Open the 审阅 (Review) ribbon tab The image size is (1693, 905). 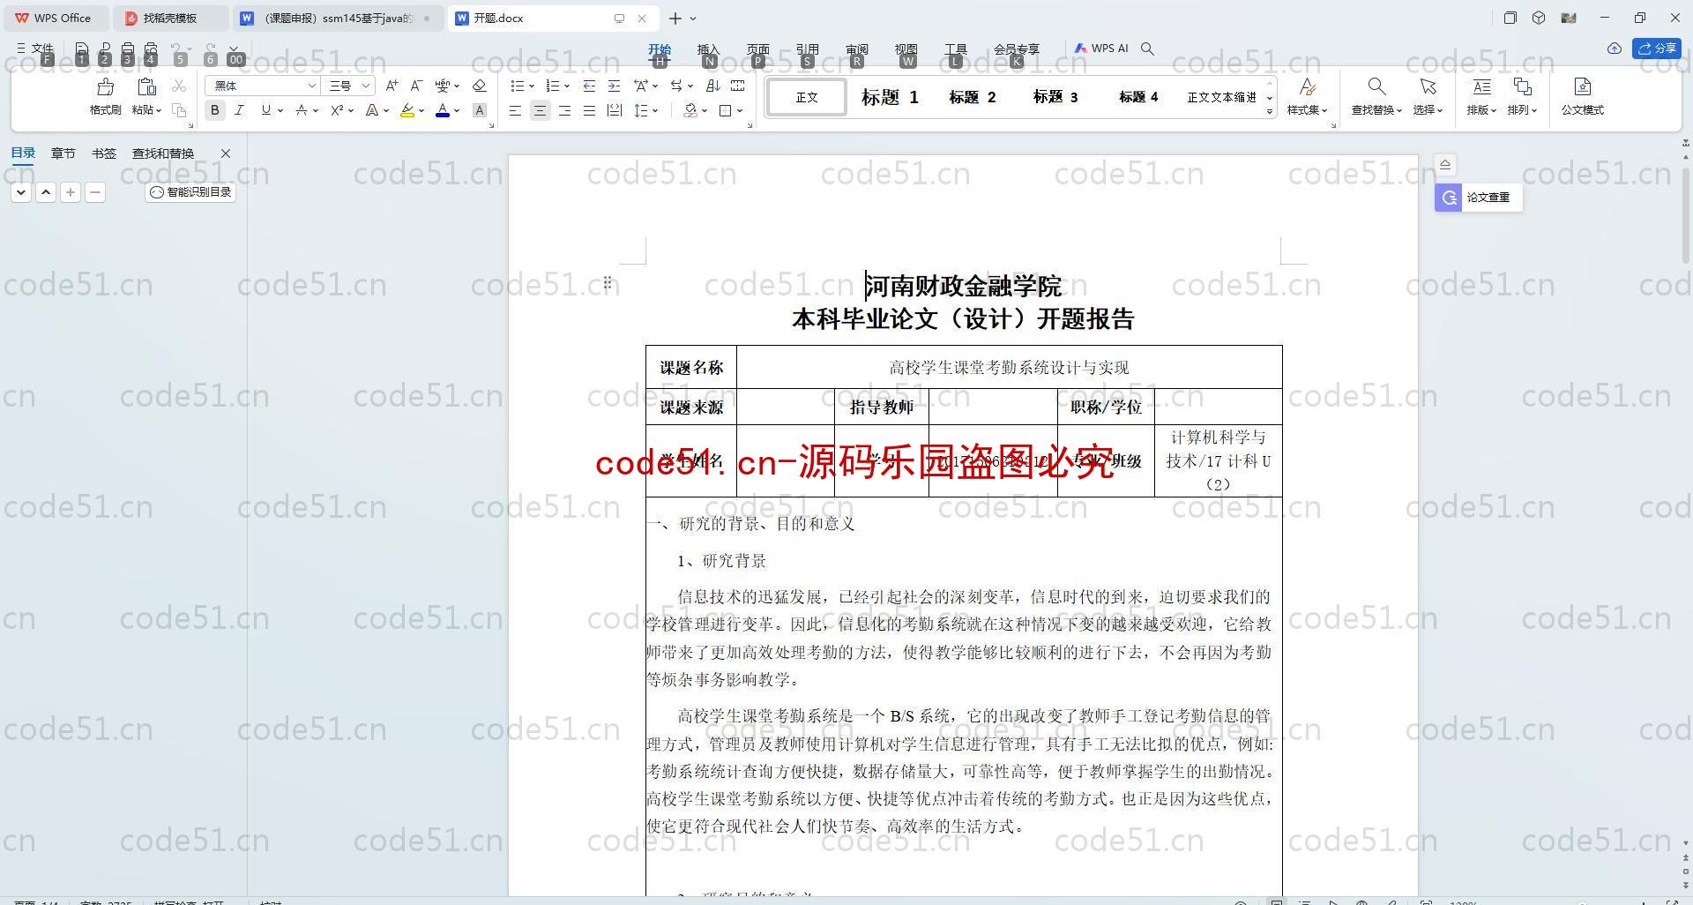click(x=856, y=49)
